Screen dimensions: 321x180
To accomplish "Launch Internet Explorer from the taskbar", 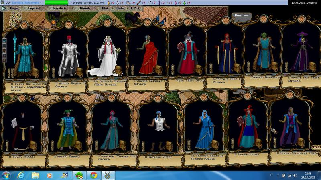I will (21, 176).
